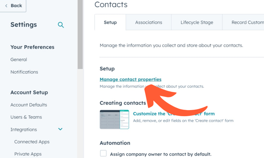Open Connected Apps under Integrations
The image size is (264, 158).
pos(32,142)
